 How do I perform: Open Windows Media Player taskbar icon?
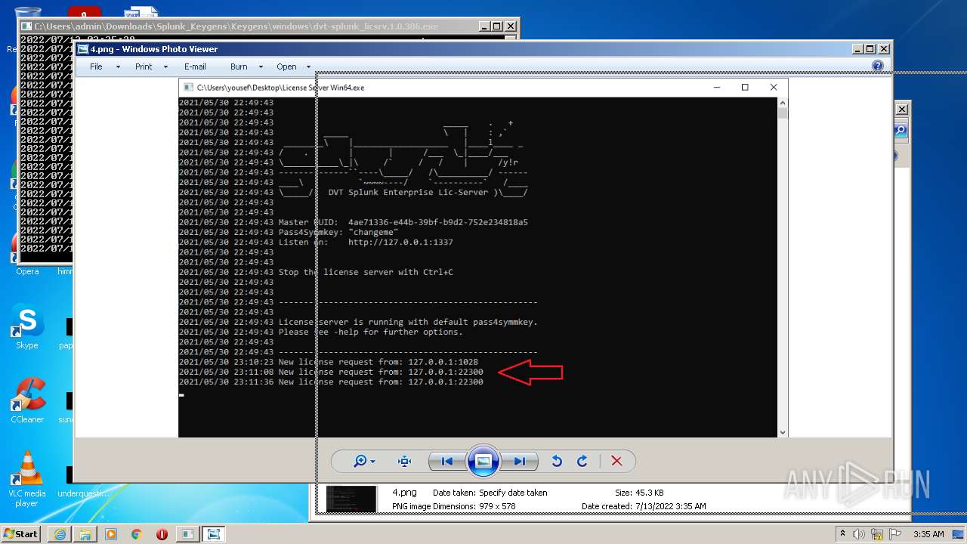click(x=111, y=534)
